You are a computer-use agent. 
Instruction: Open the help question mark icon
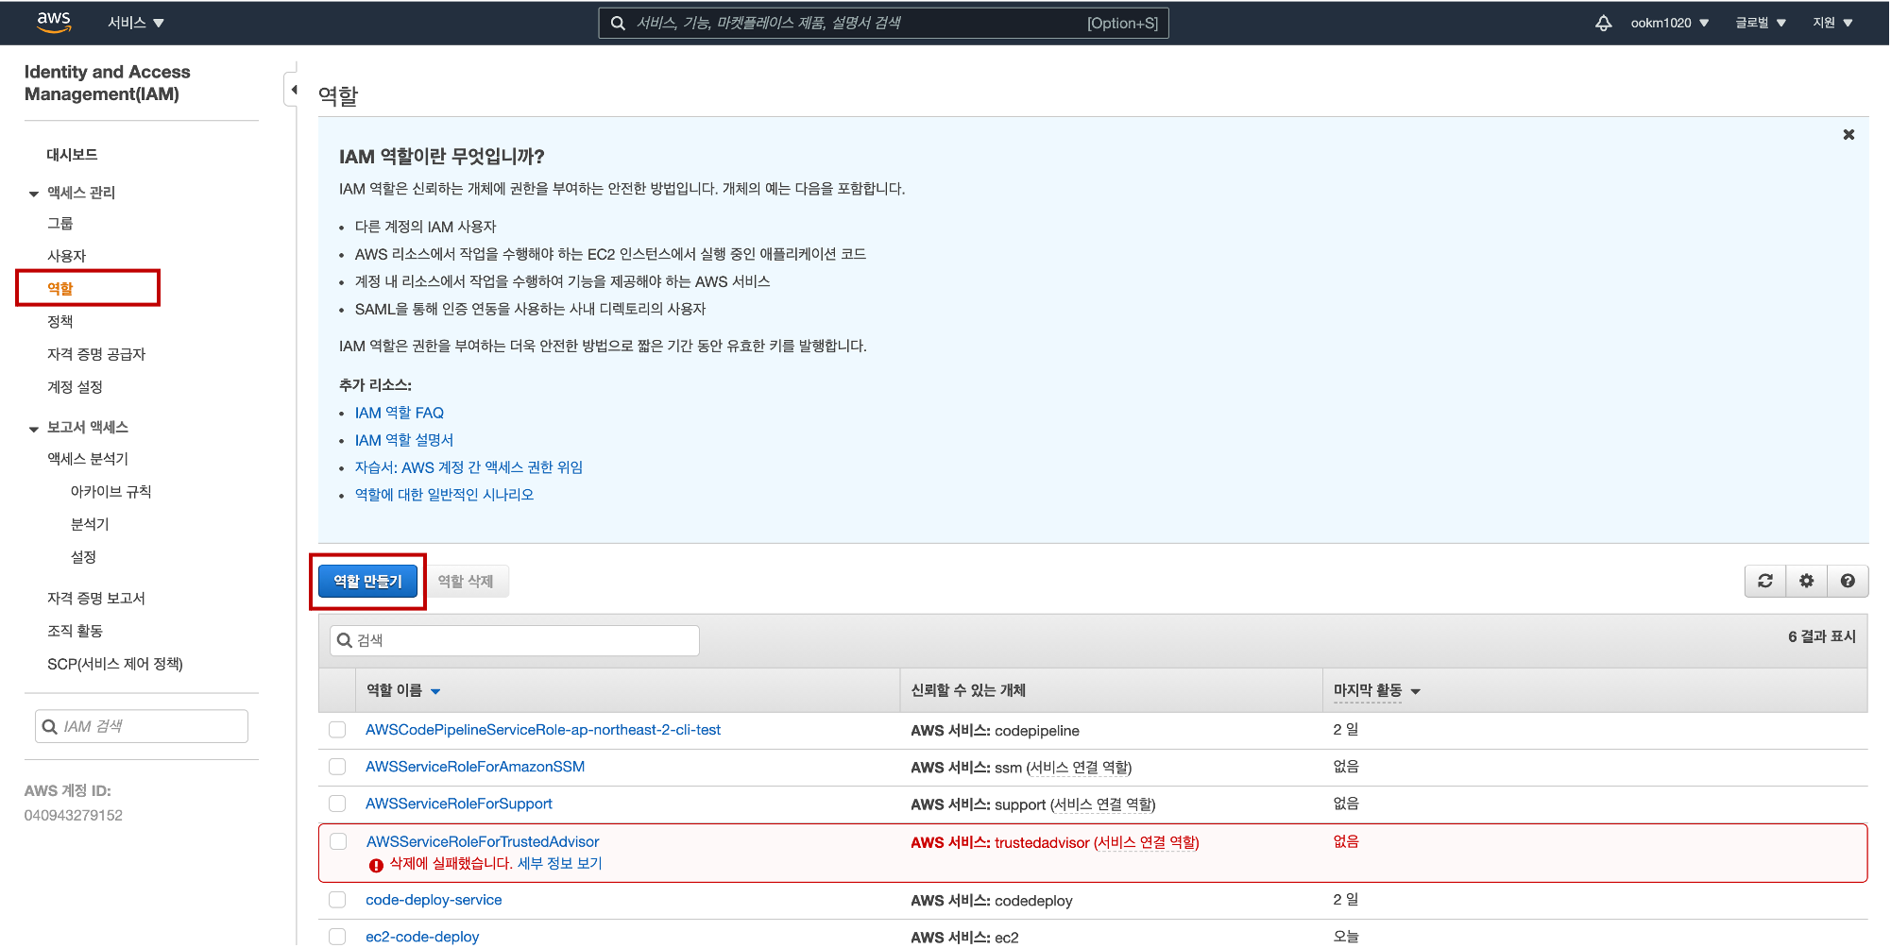(x=1848, y=581)
